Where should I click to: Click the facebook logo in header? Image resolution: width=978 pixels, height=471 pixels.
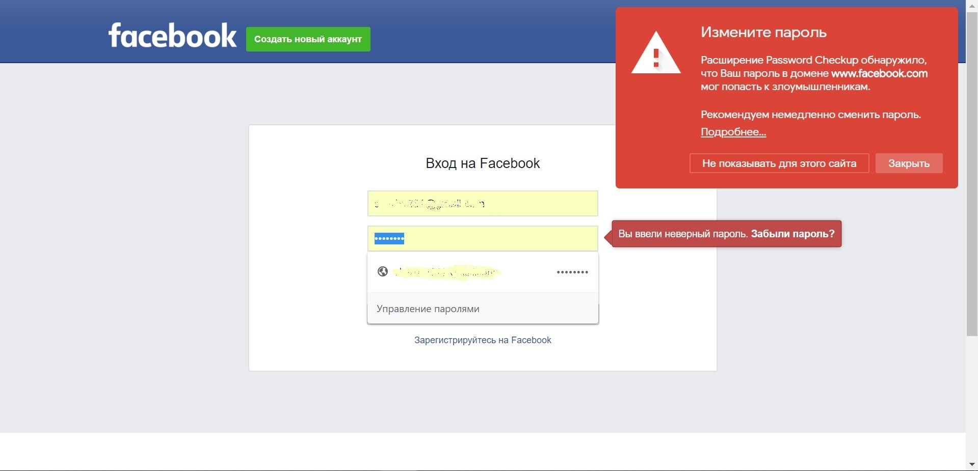pos(172,36)
